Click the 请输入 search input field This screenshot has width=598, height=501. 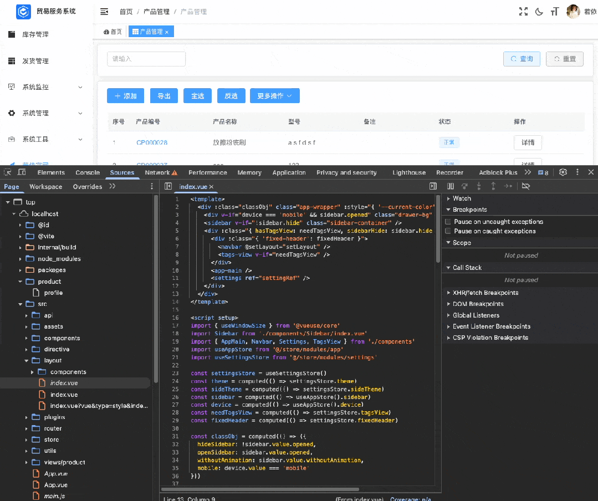(146, 59)
